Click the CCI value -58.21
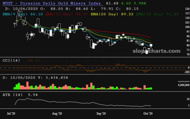Viewport: 190px width, 119px height. click(x=32, y=61)
